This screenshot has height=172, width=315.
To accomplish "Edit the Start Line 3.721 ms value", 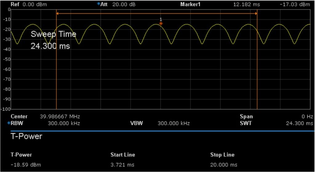I will tap(122, 165).
